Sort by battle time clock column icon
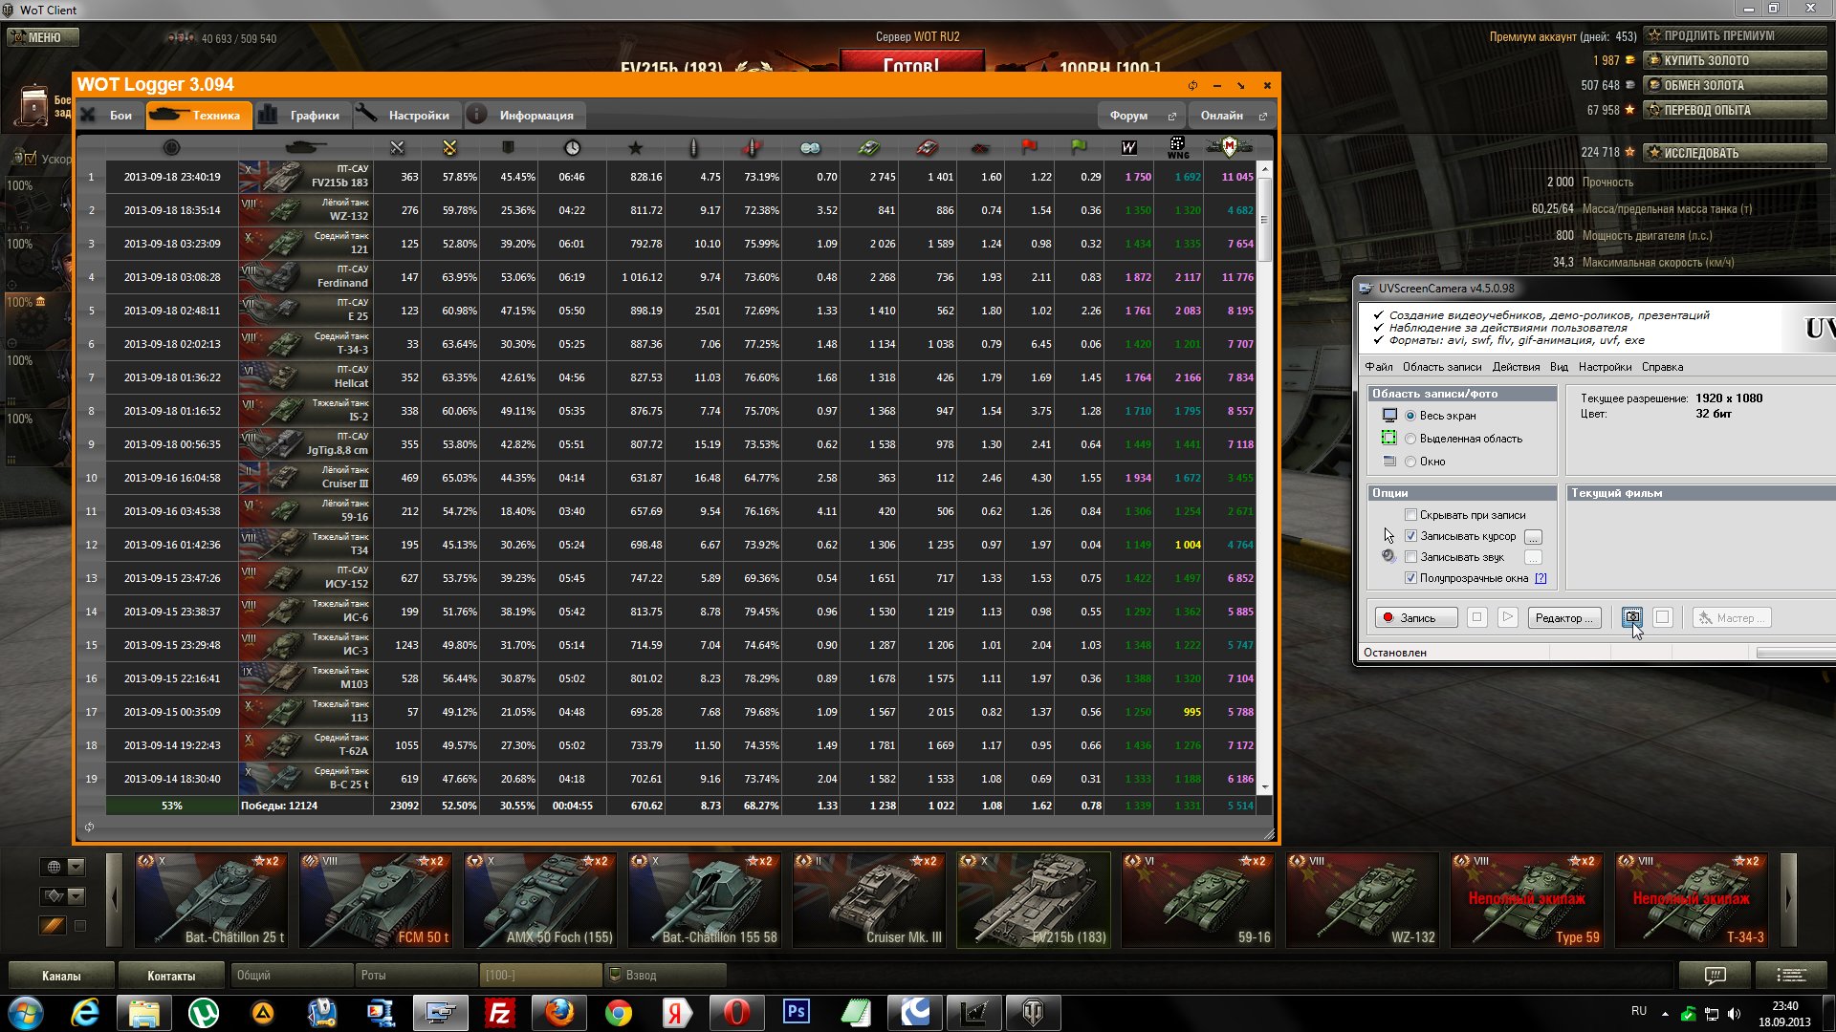The image size is (1836, 1032). 572,147
